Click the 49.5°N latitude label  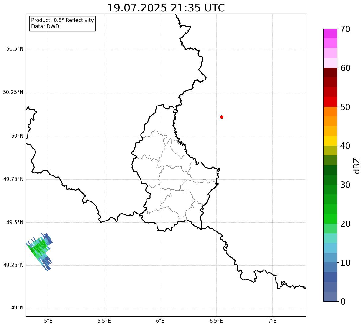click(15, 222)
